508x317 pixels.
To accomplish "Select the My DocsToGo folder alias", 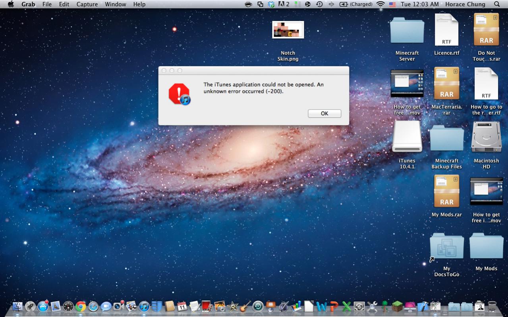I will point(447,255).
